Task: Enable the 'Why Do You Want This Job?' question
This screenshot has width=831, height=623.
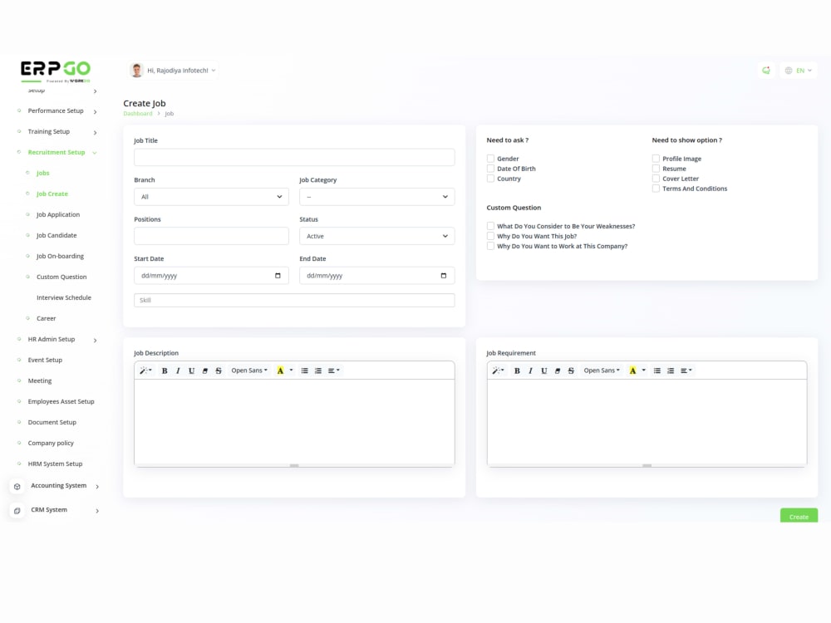Action: point(490,236)
